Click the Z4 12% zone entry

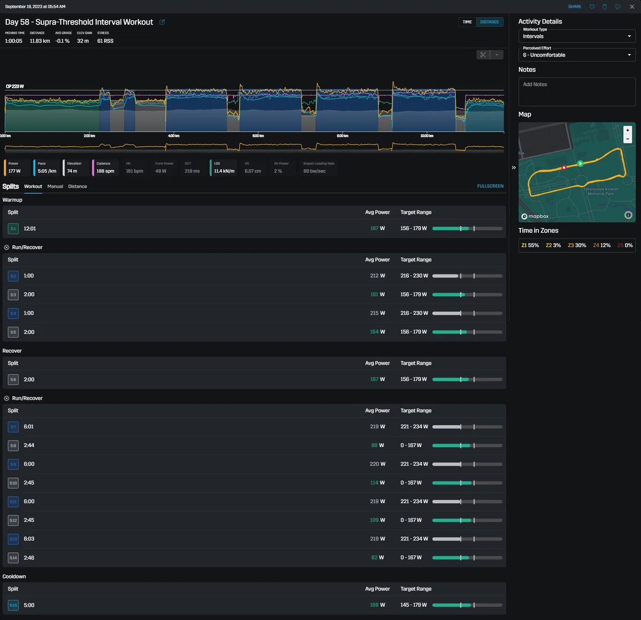[601, 245]
